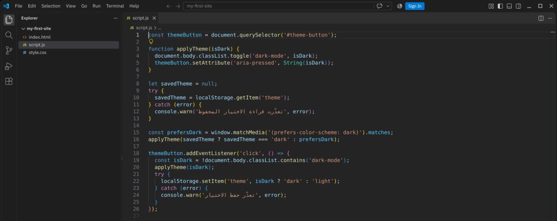The width and height of the screenshot is (557, 221).
Task: Open the View menu
Action: (71, 6)
